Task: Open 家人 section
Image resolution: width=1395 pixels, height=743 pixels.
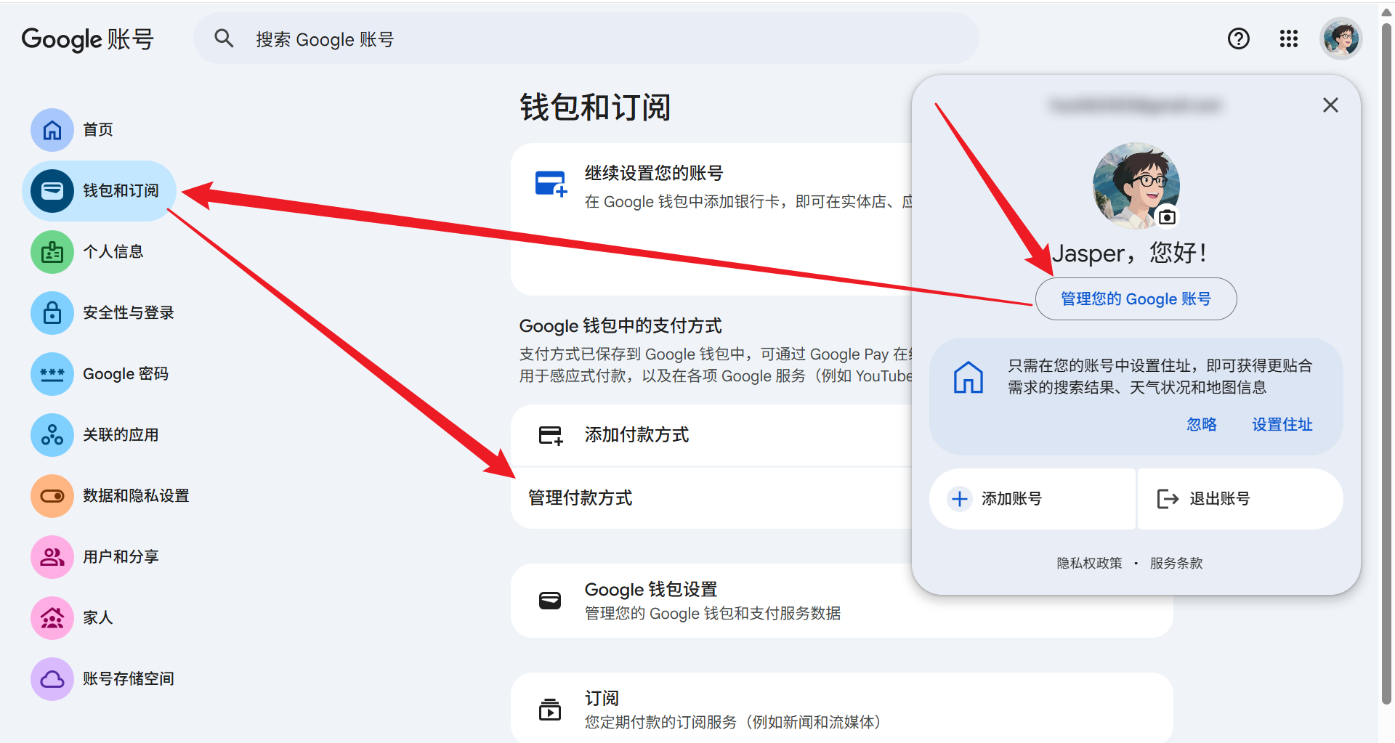Action: pos(99,618)
